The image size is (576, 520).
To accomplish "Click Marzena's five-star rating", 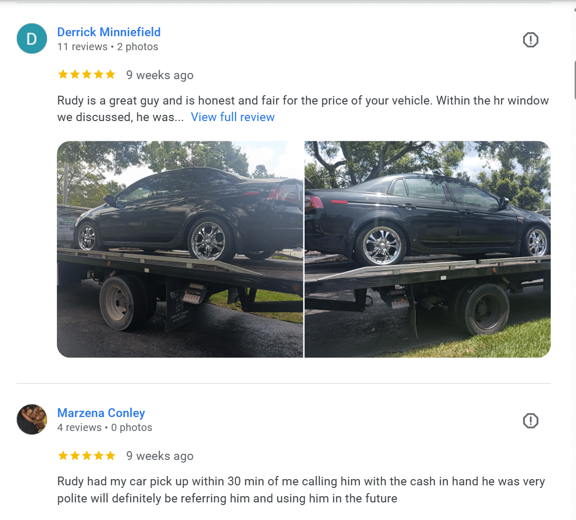I will click(x=87, y=456).
